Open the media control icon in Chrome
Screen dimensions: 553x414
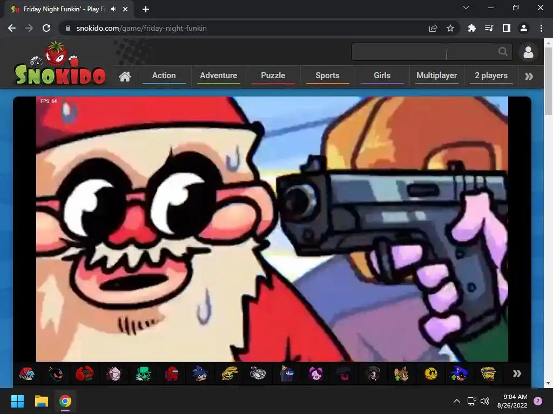click(489, 28)
